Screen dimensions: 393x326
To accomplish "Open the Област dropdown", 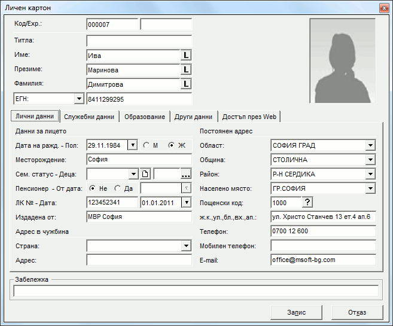I will point(370,145).
